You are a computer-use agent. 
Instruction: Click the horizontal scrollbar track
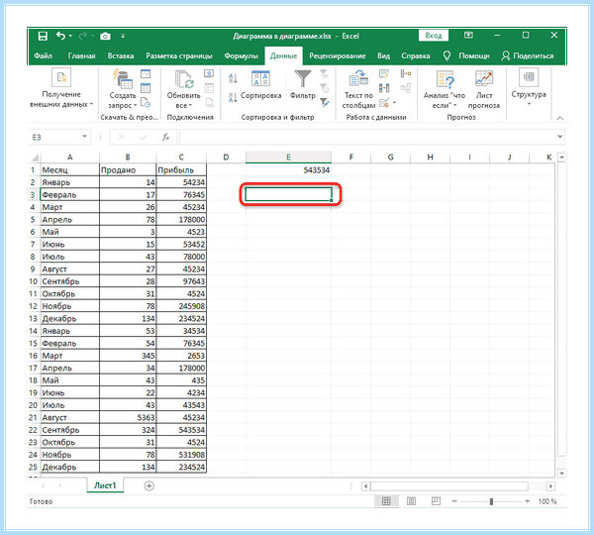(449, 485)
